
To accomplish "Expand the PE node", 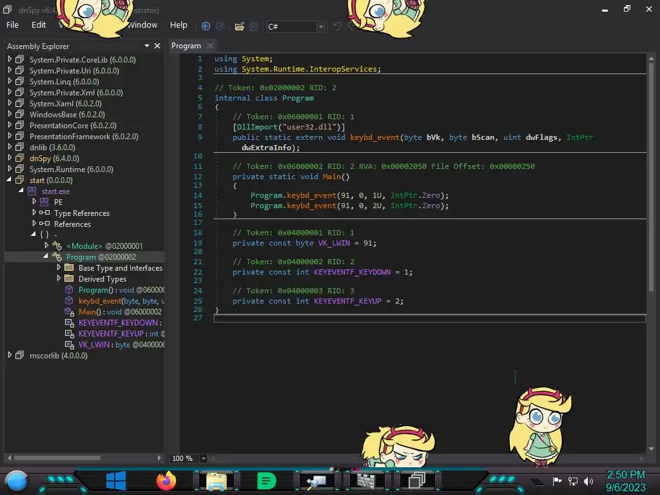I will pos(34,202).
